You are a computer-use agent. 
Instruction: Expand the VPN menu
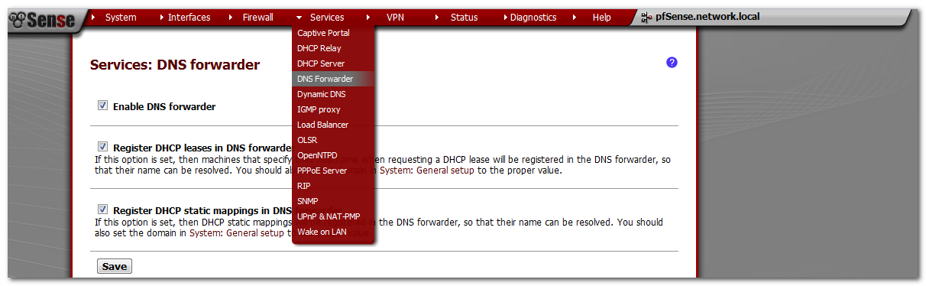point(395,18)
